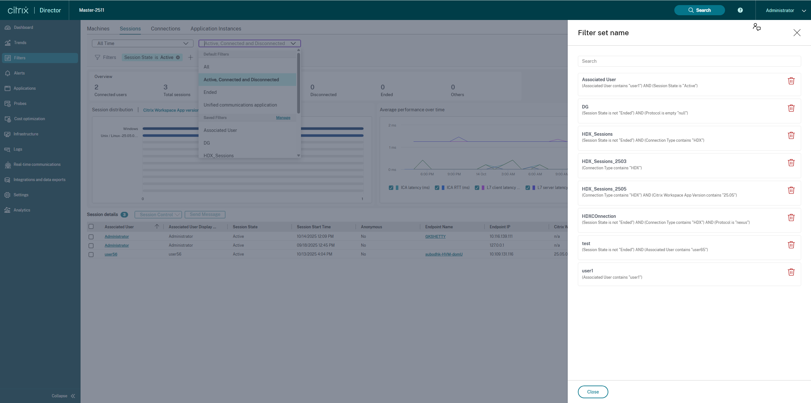This screenshot has height=403, width=811.
Task: Open Infrastructure icon in sidebar
Action: tap(8, 134)
